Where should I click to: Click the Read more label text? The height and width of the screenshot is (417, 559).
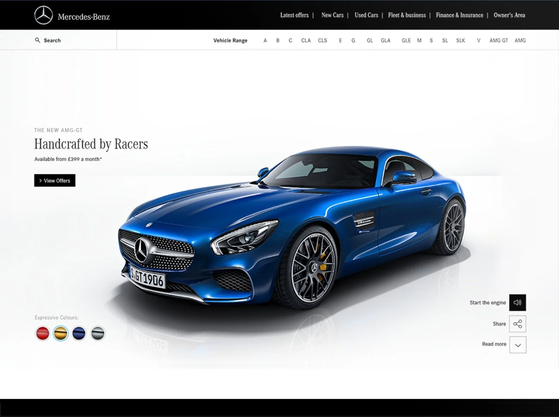click(494, 344)
